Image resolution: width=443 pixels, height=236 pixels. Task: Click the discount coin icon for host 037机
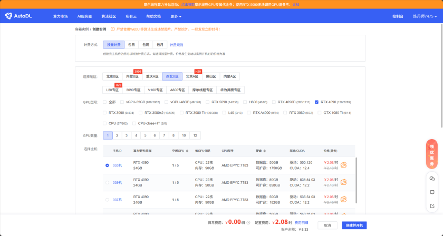pos(343,199)
